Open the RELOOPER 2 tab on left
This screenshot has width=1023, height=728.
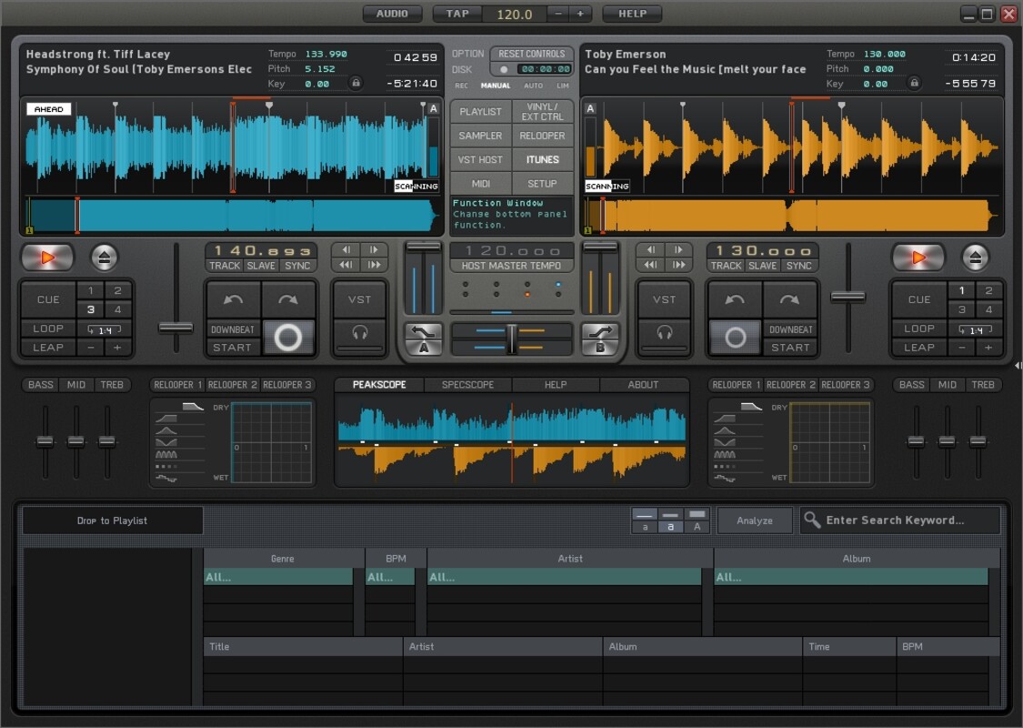point(231,385)
